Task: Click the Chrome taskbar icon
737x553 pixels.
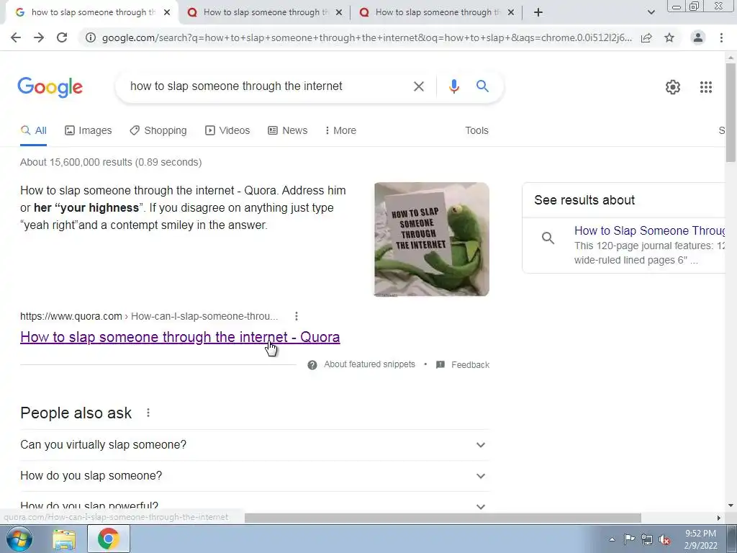Action: click(108, 539)
